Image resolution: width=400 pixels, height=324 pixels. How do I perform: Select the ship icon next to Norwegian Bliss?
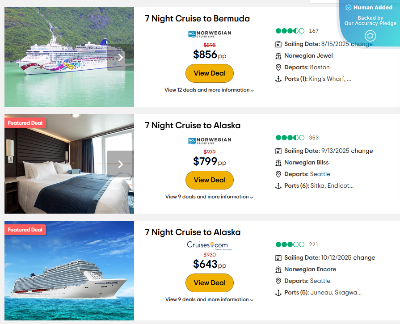(x=279, y=162)
